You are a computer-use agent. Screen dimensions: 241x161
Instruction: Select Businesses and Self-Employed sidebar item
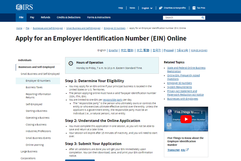(x=36, y=67)
